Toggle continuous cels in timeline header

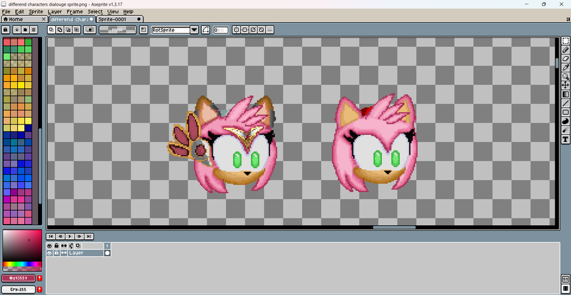tap(63, 246)
